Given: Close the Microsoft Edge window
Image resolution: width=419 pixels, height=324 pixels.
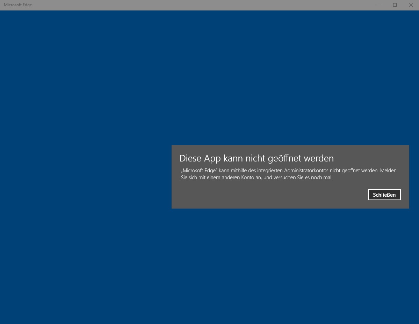Looking at the screenshot, I should pos(411,5).
